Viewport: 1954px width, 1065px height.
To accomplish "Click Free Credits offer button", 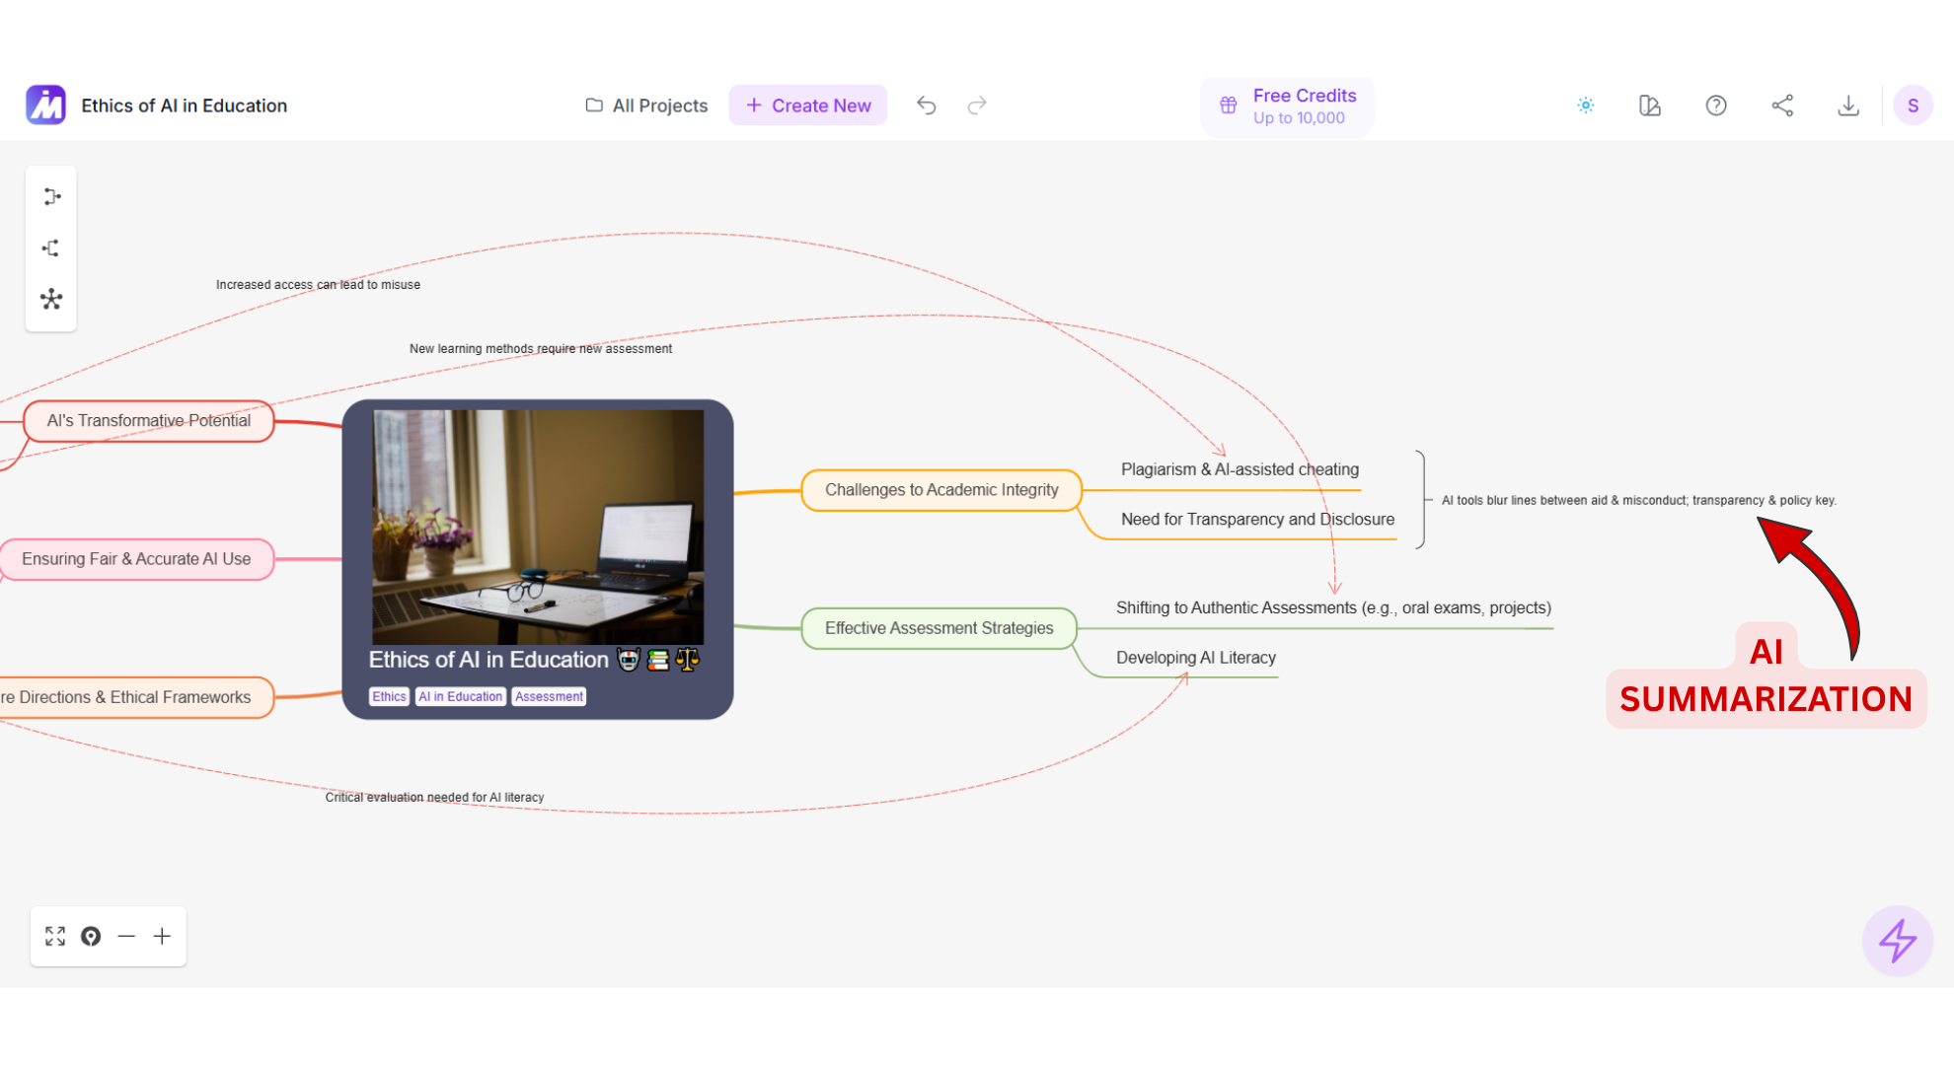I will pyautogui.click(x=1287, y=106).
